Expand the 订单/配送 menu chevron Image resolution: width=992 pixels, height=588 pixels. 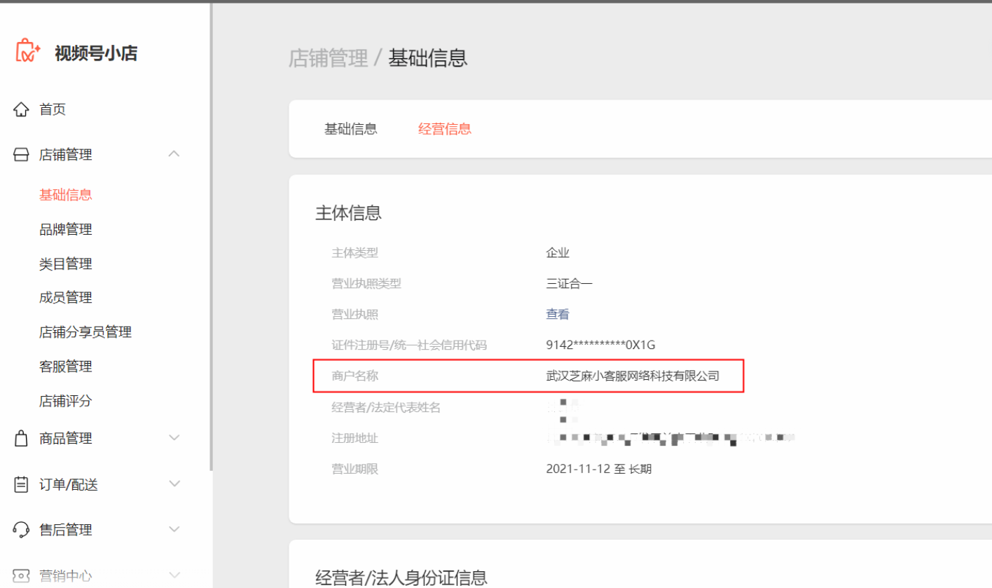click(174, 484)
